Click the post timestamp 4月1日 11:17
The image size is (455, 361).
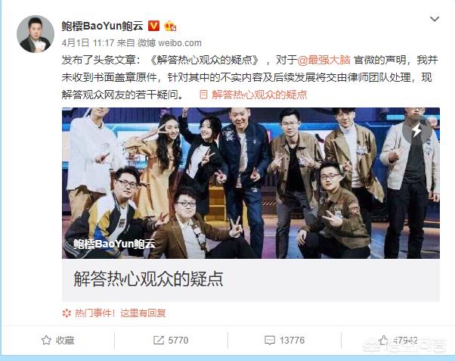click(88, 43)
